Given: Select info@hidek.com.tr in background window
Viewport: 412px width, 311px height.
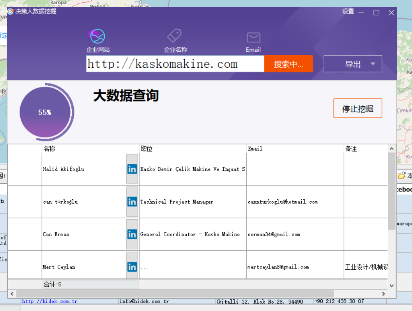Looking at the screenshot, I should coord(144,301).
